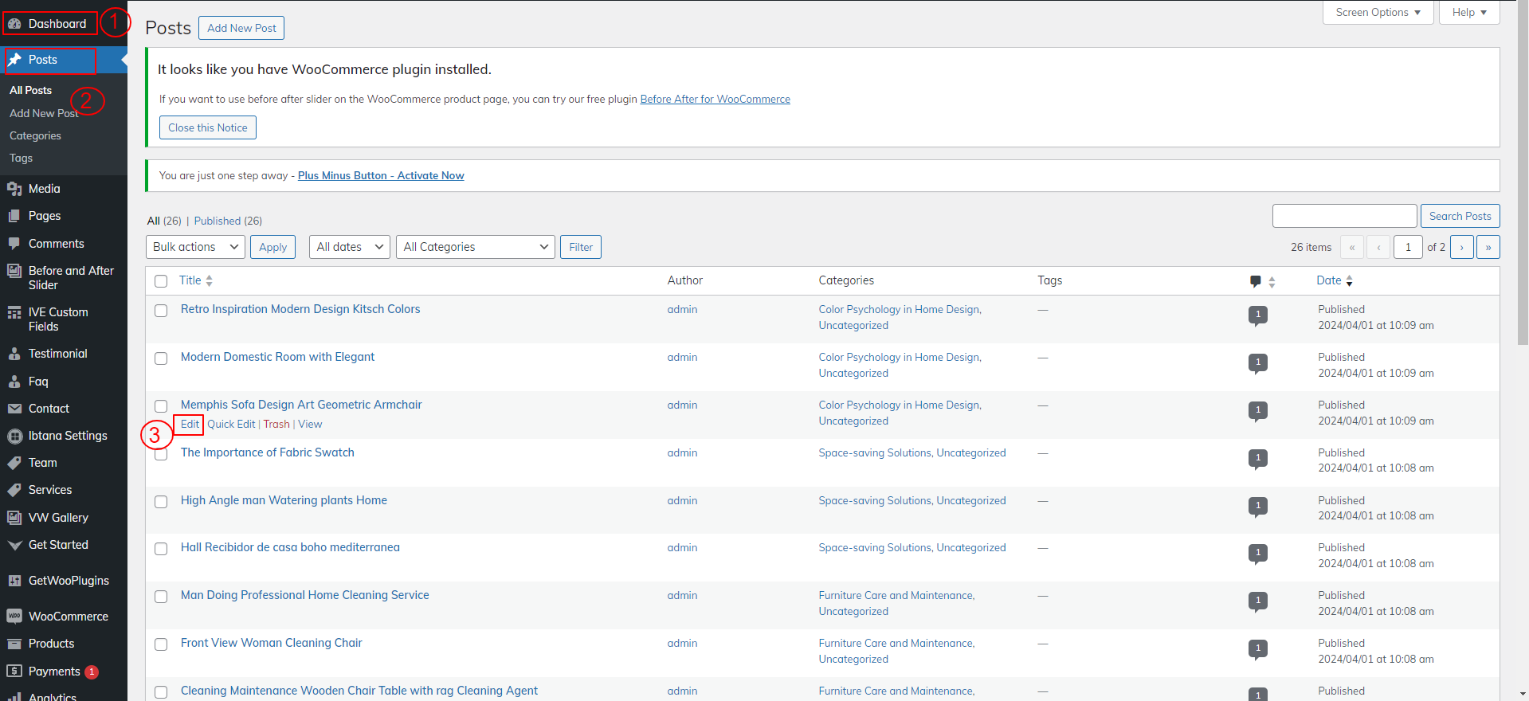This screenshot has width=1529, height=701.
Task: Click the vertical page scrollbar
Action: [1523, 175]
